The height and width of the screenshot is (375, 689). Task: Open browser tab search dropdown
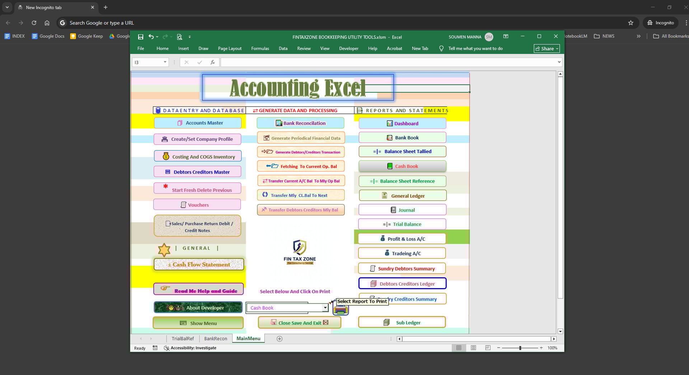(x=7, y=7)
